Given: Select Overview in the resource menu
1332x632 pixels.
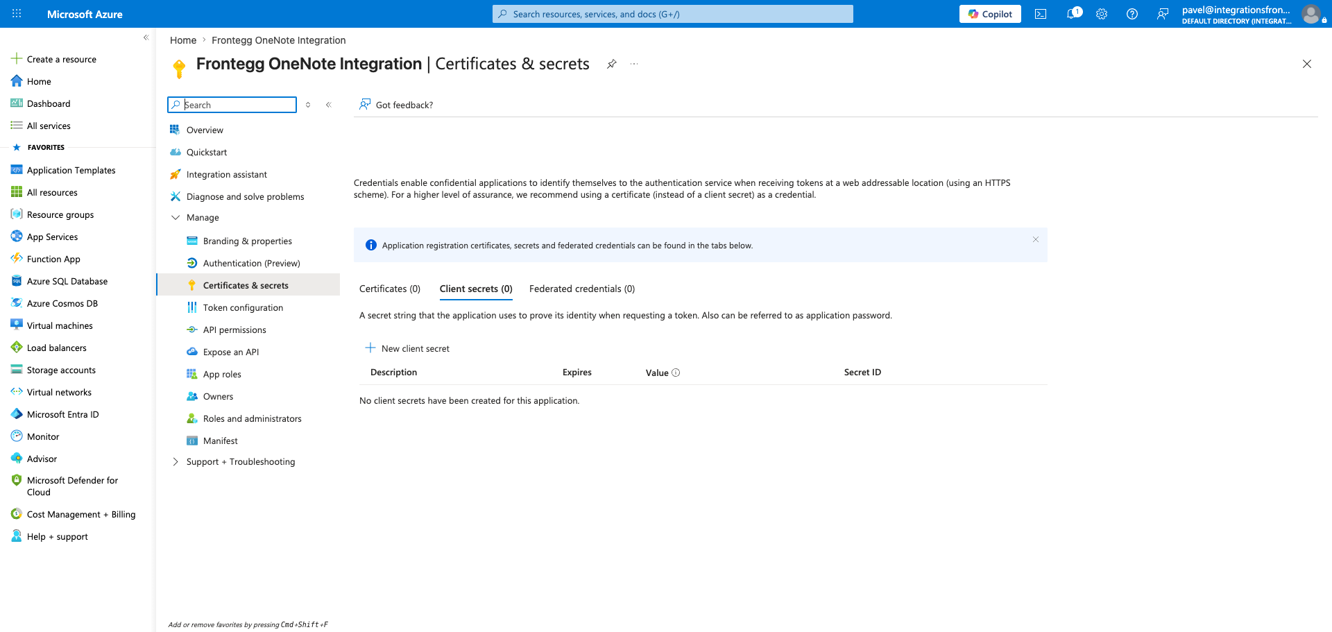Looking at the screenshot, I should coord(205,130).
